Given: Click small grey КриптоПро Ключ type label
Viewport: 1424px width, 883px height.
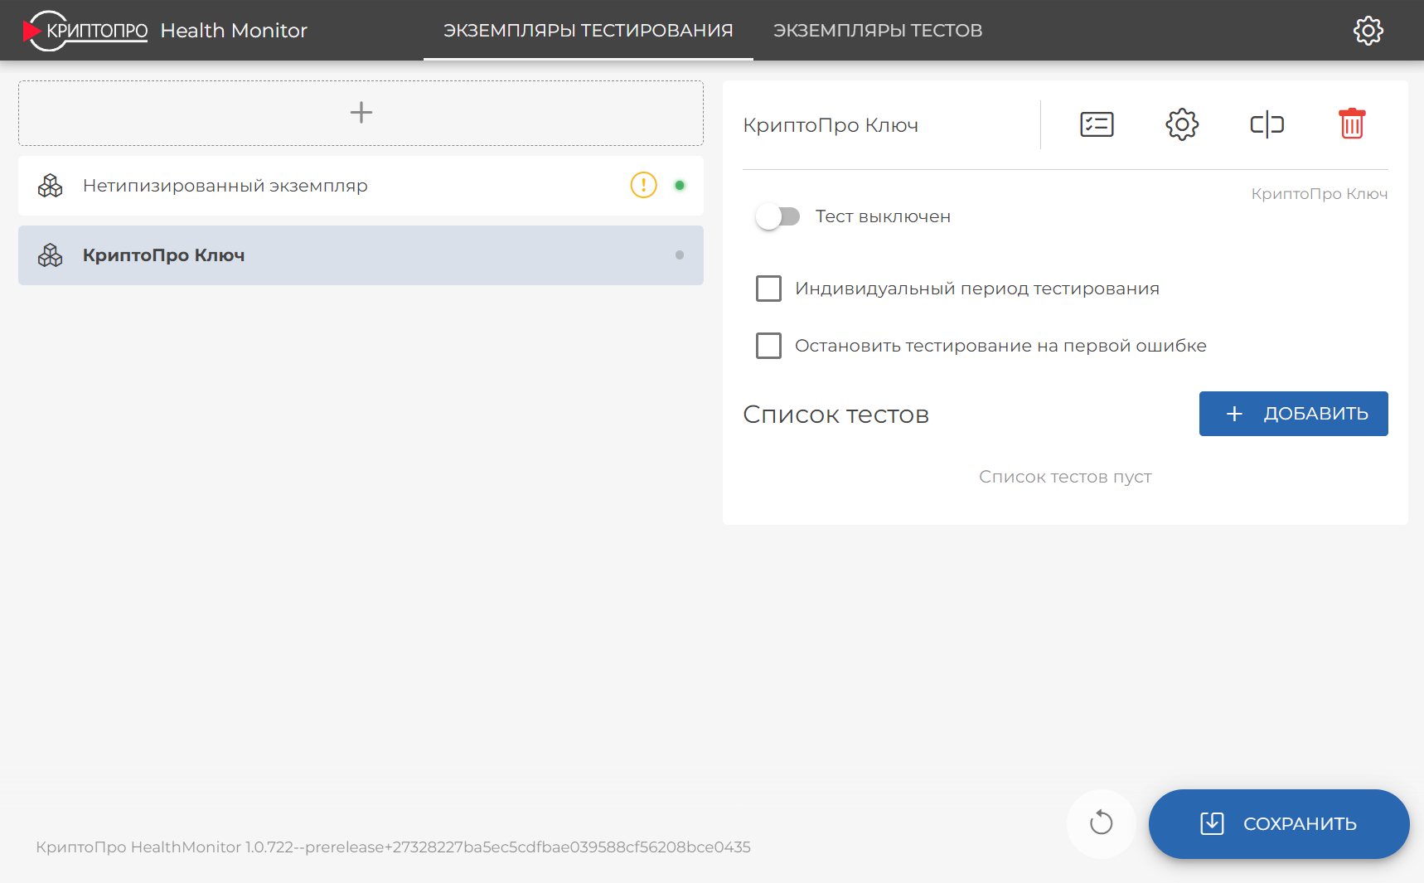Looking at the screenshot, I should tap(1320, 194).
